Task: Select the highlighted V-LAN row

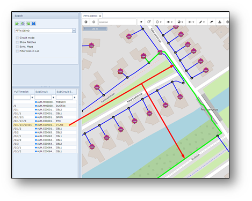Action: [45, 125]
